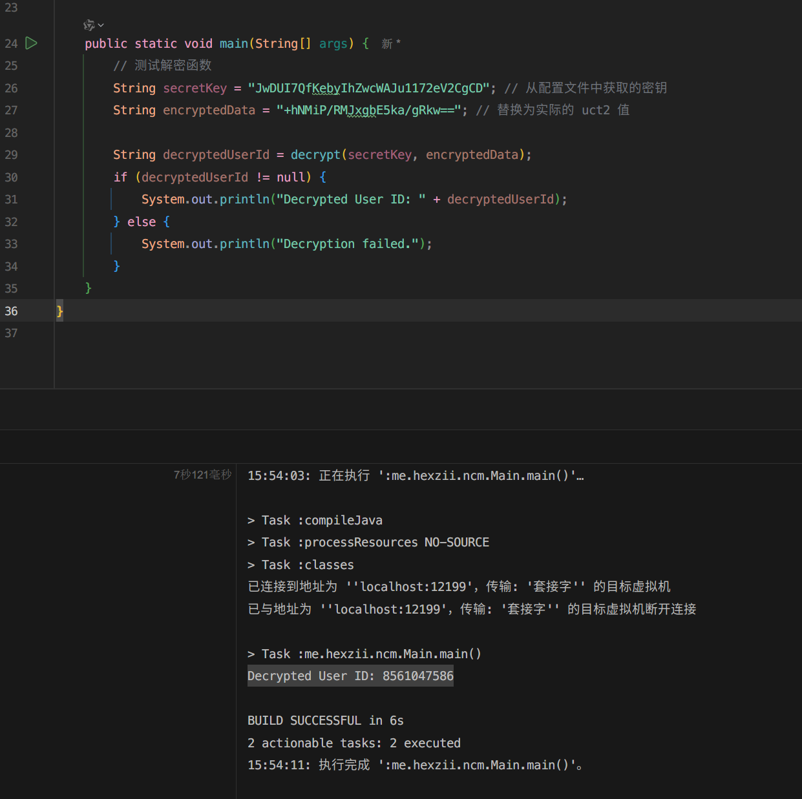
Task: Click the run duration "7秒121毫秒"
Action: 202,475
